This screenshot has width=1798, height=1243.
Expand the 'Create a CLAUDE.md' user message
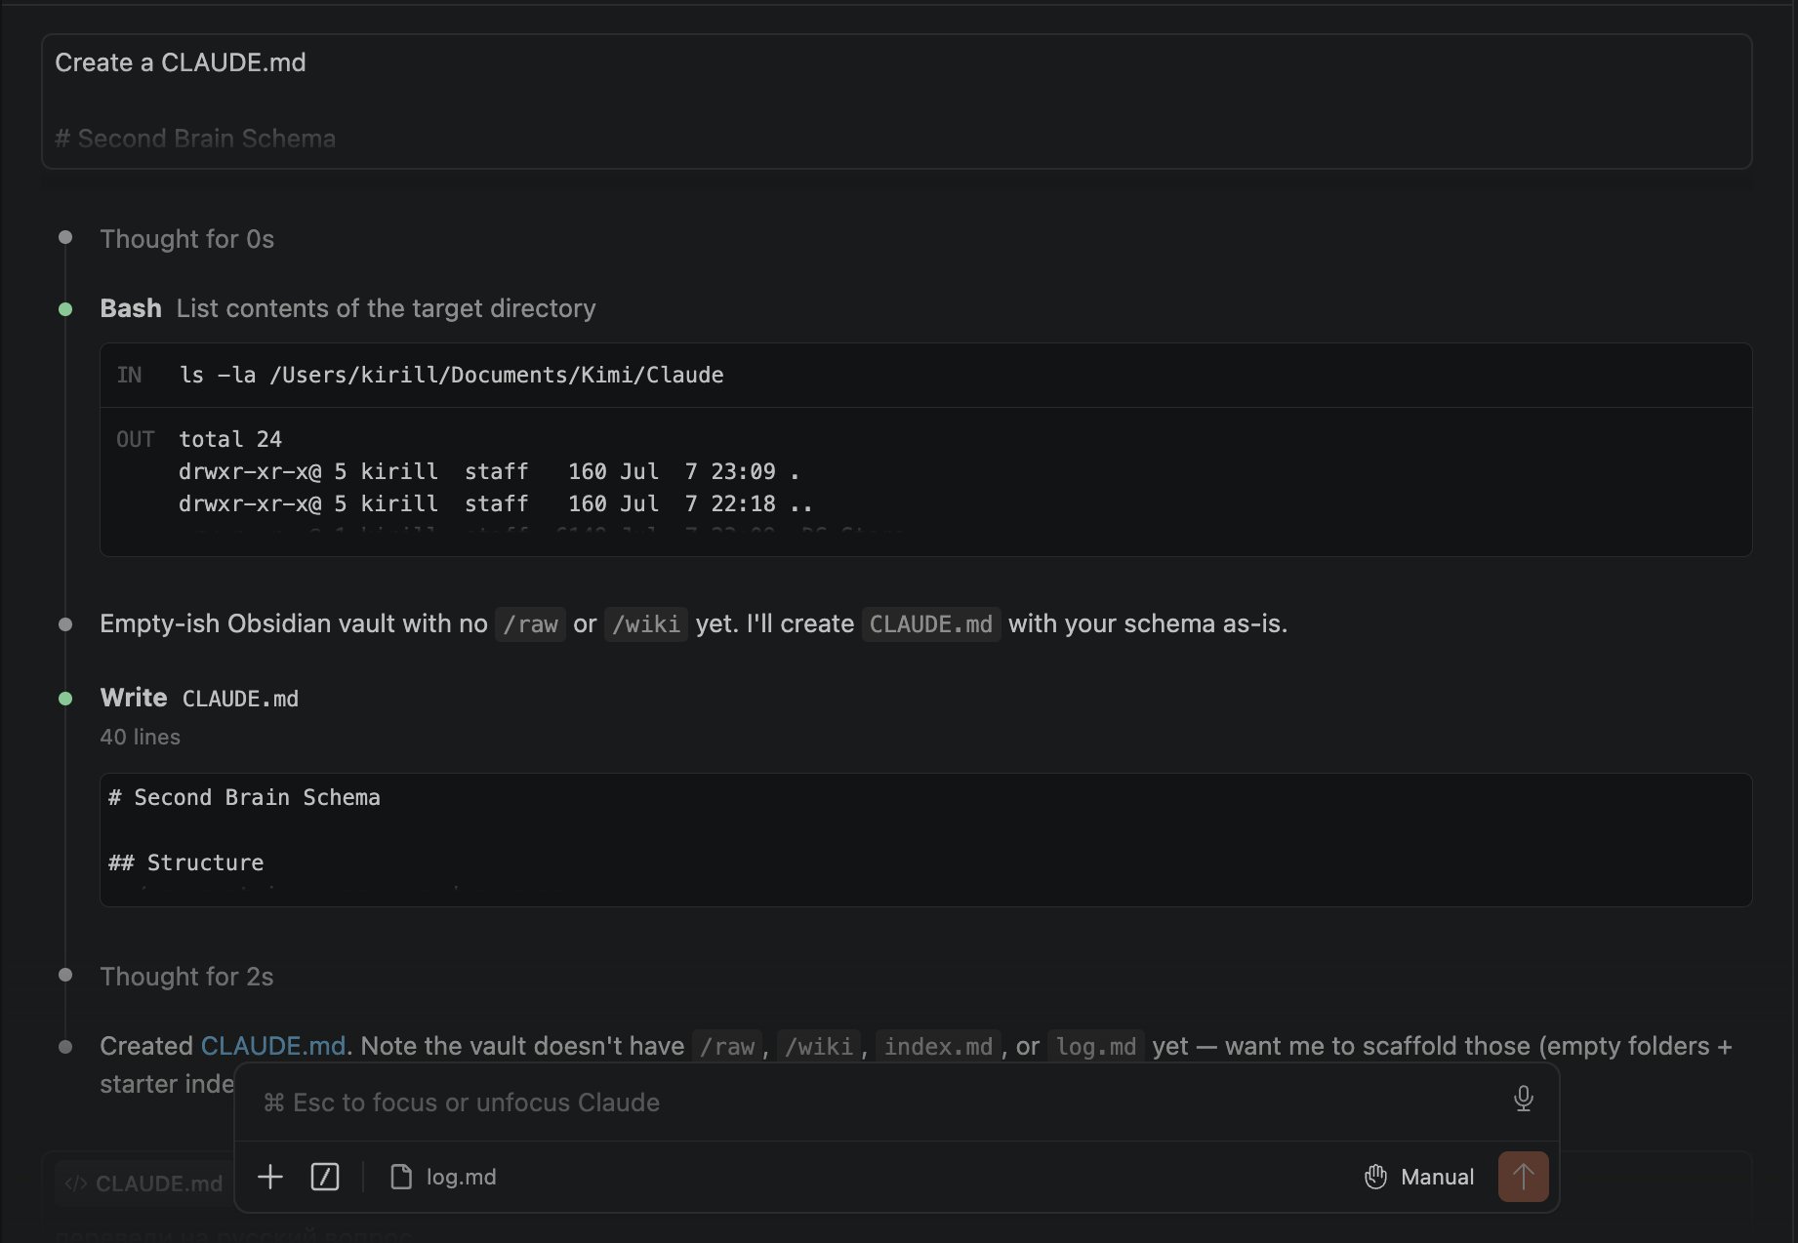click(x=896, y=101)
